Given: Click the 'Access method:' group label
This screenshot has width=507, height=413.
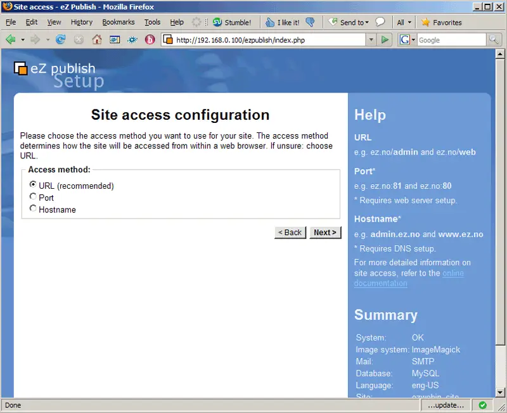Looking at the screenshot, I should pos(59,169).
